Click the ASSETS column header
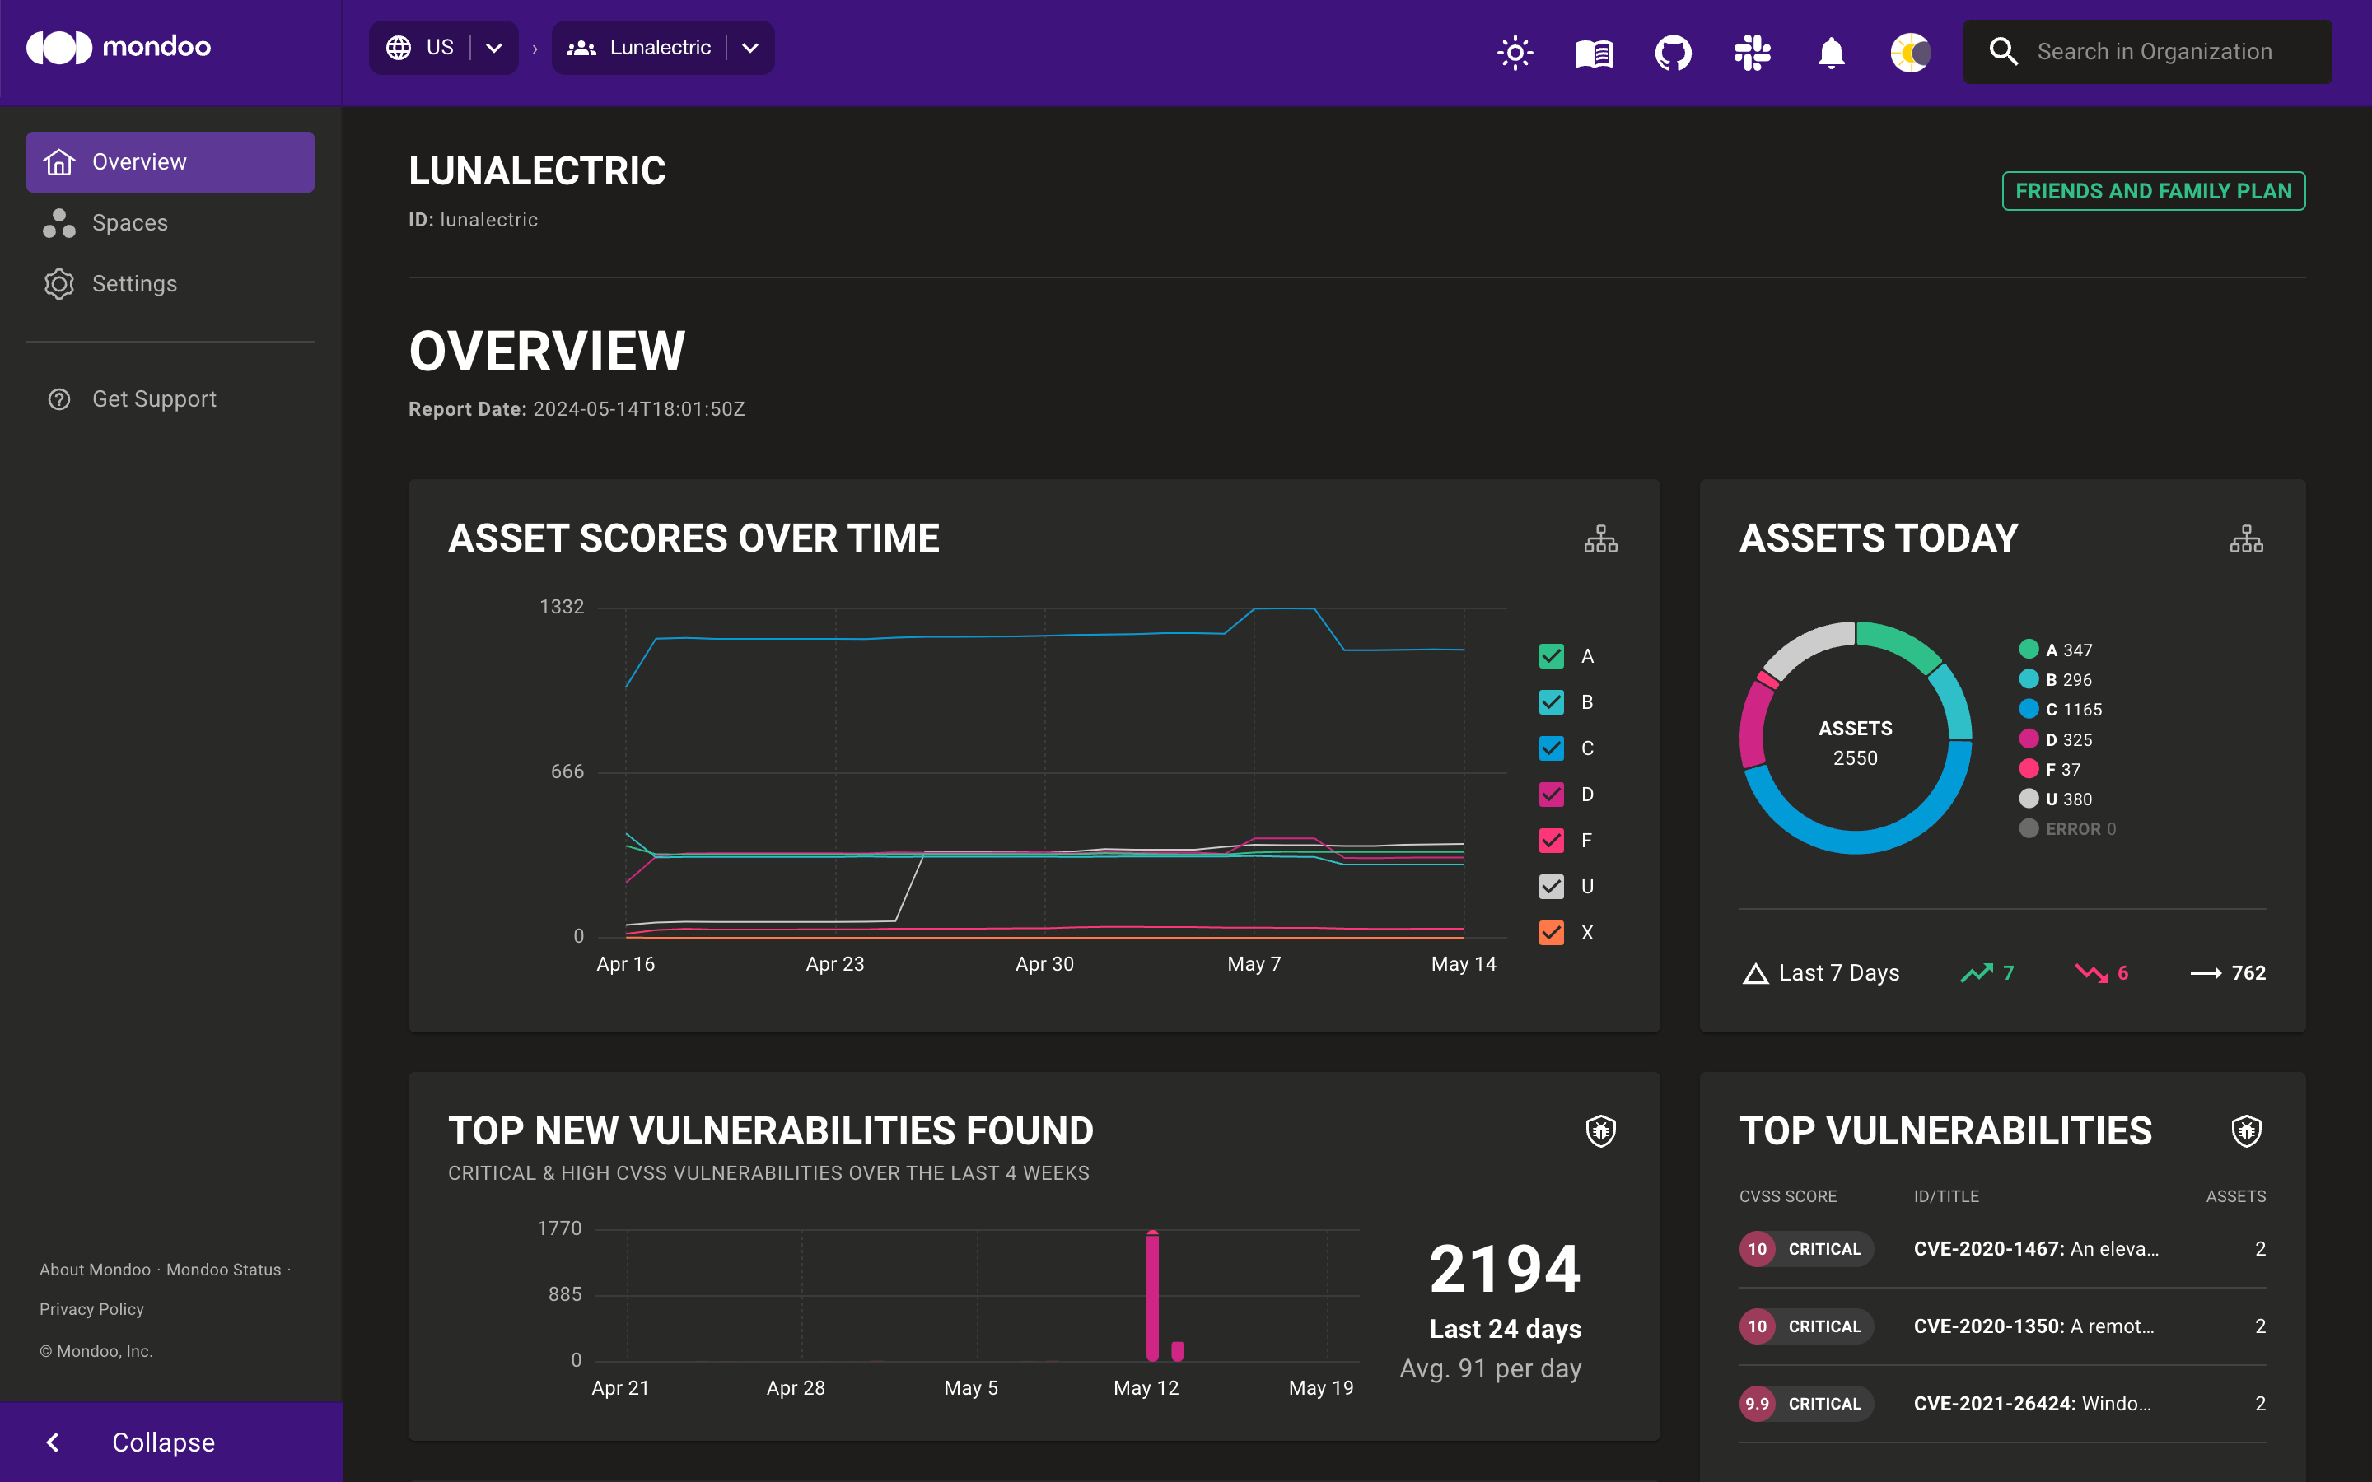The height and width of the screenshot is (1482, 2372). tap(2236, 1197)
